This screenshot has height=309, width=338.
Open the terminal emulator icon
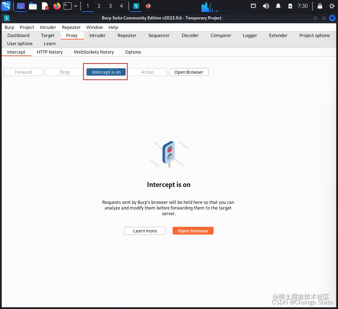(x=68, y=6)
